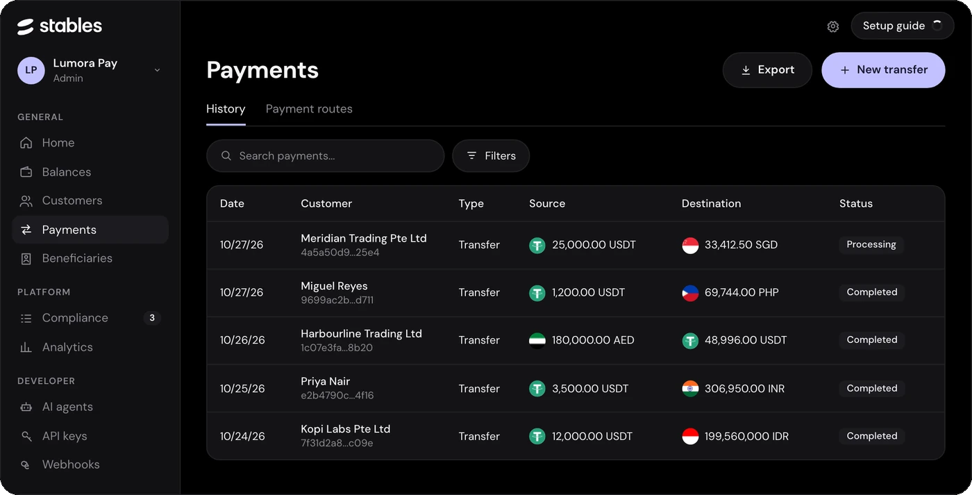Image resolution: width=972 pixels, height=495 pixels.
Task: Open Beneficiaries page
Action: [x=90, y=258]
